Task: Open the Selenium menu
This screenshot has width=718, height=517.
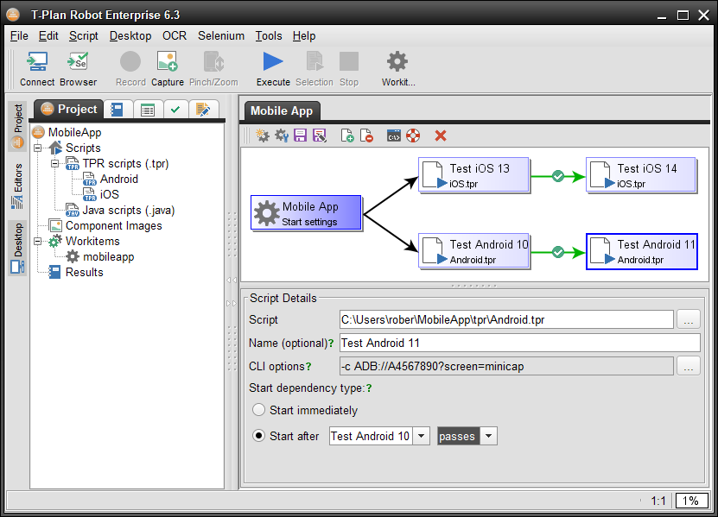Action: pos(220,36)
